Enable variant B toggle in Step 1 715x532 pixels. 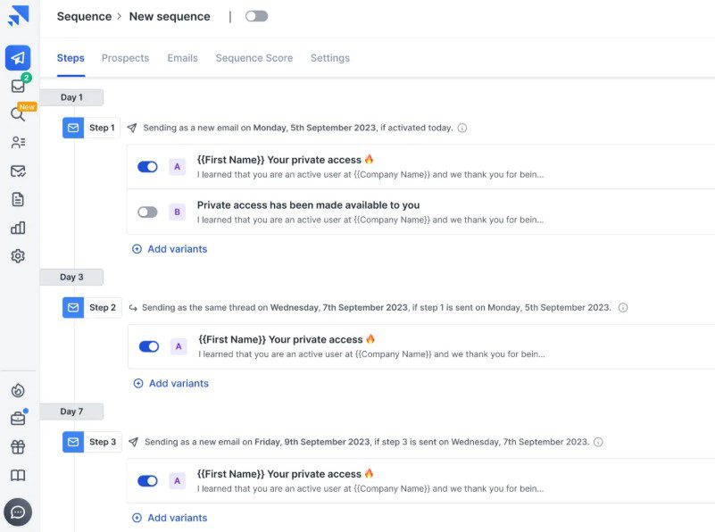coord(148,212)
